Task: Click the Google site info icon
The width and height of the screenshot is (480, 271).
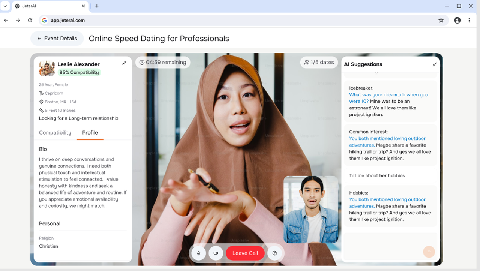Action: [44, 20]
